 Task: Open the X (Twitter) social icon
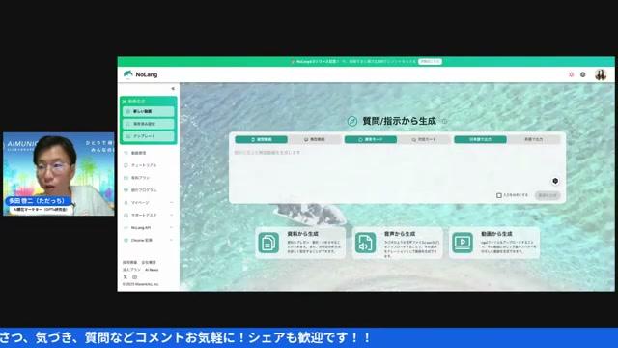click(x=126, y=277)
